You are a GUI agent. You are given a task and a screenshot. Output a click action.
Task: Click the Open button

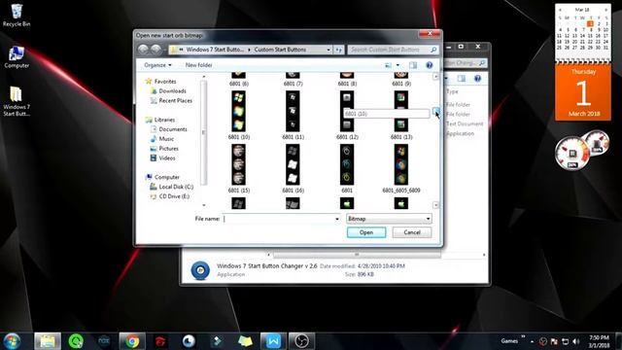366,232
